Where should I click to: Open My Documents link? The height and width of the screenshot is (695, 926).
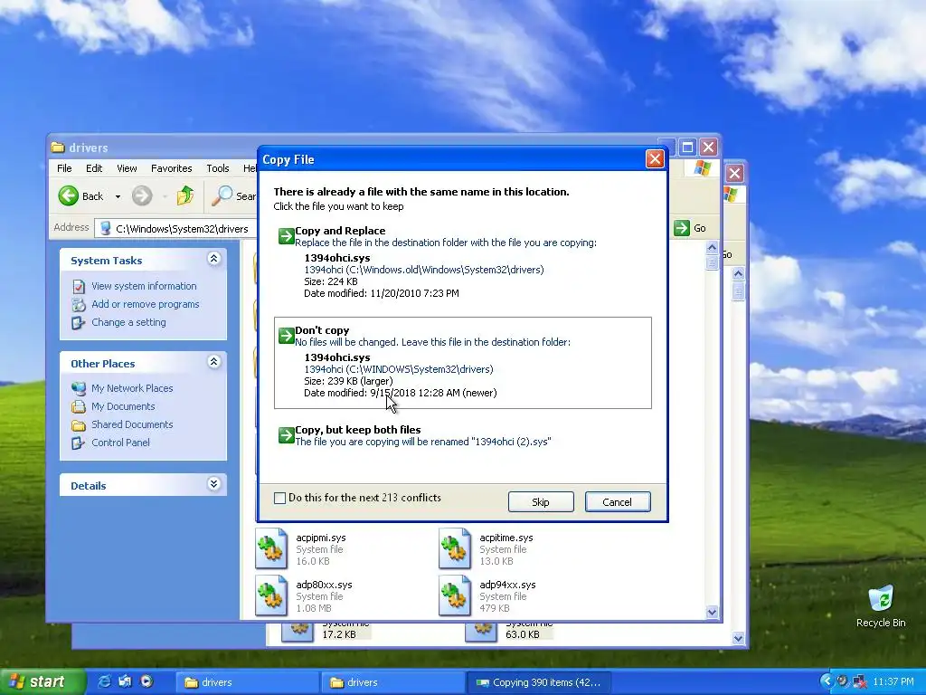(123, 406)
